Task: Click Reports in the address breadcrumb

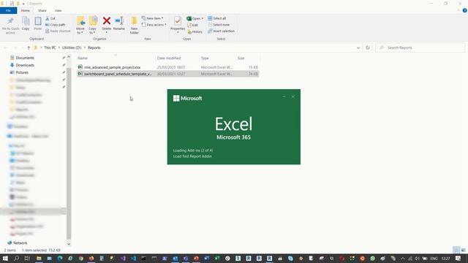Action: point(94,47)
